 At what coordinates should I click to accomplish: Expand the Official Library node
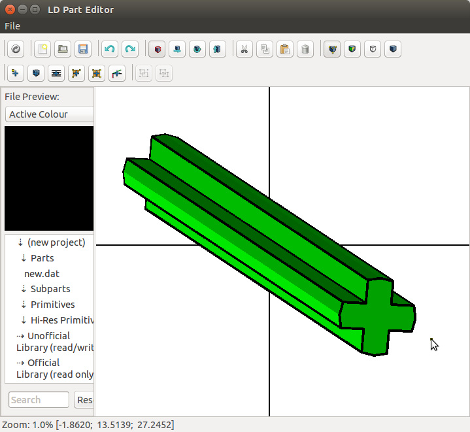[x=20, y=363]
